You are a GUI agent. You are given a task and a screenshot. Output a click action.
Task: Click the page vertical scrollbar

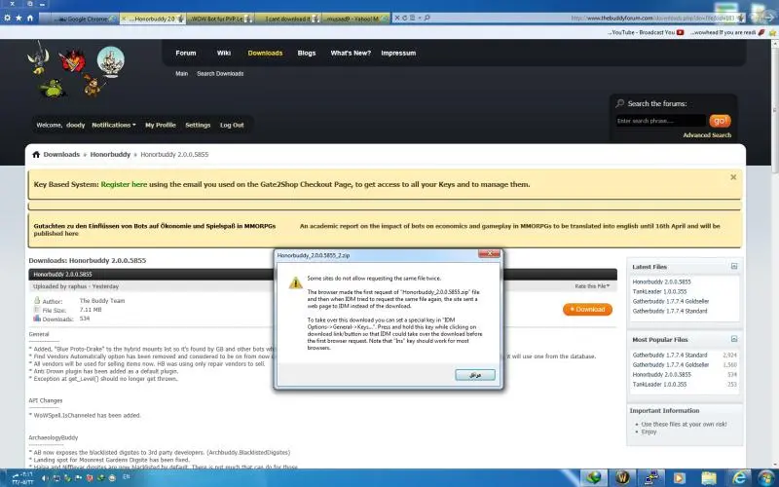tap(774, 253)
